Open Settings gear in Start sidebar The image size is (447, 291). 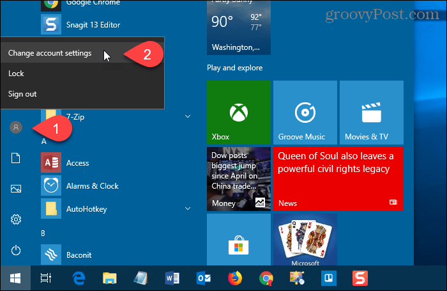tap(16, 219)
